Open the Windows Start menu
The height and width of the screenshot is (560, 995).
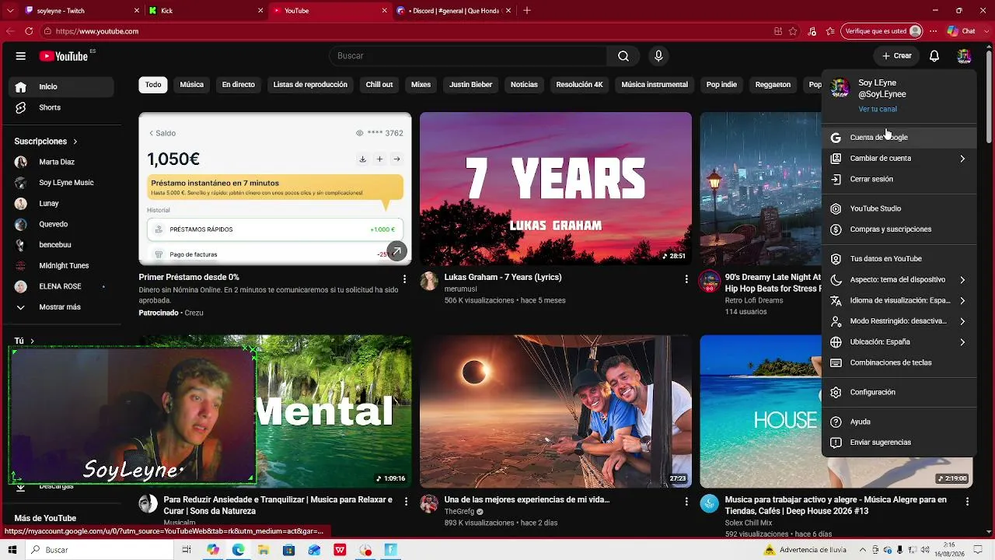[12, 550]
